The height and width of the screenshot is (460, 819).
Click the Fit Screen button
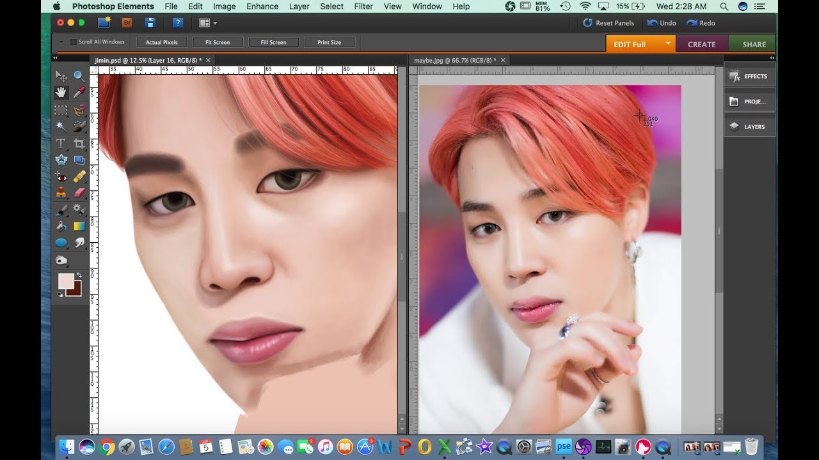(x=217, y=42)
